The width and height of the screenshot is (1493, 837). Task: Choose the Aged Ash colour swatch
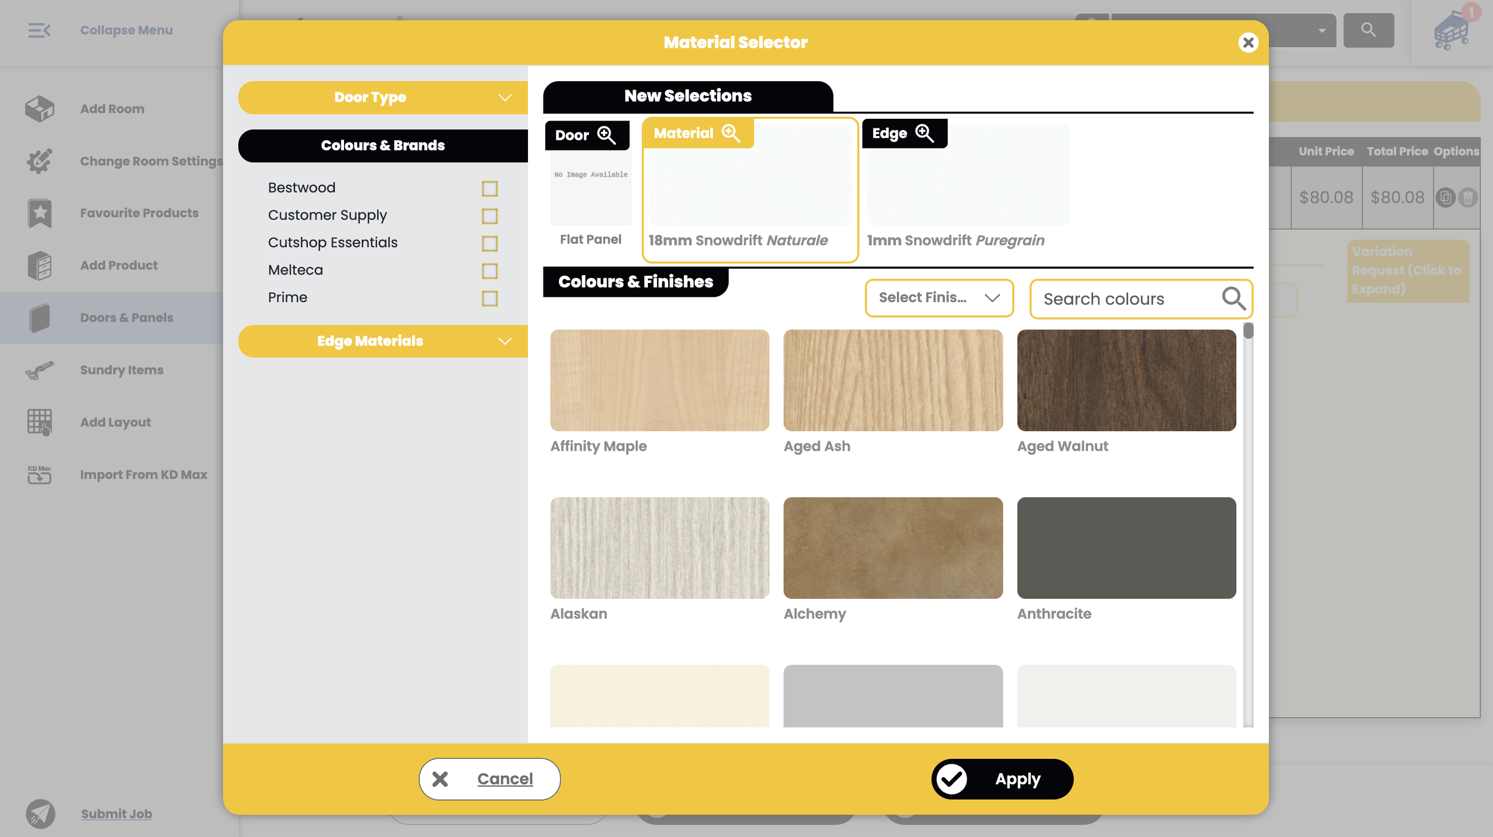[x=893, y=380]
